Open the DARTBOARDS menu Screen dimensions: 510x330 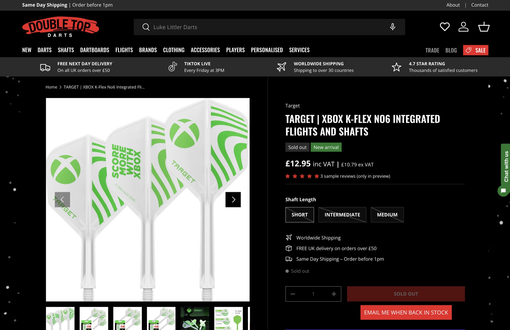(x=95, y=50)
